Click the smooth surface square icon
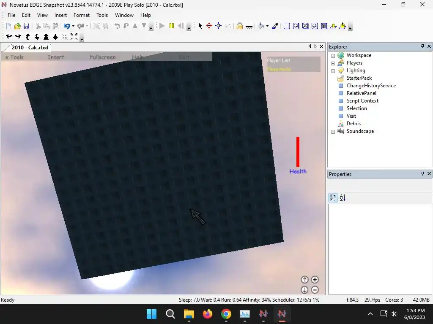 point(287,26)
